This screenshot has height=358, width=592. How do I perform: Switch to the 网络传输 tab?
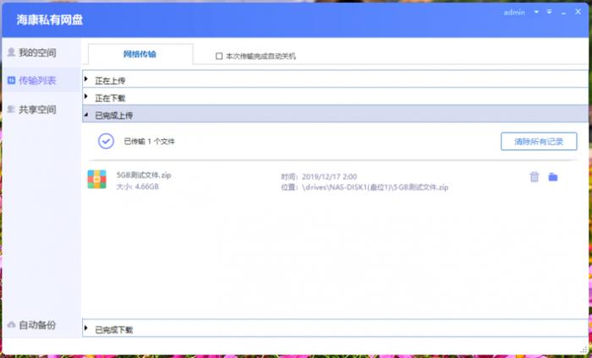(140, 54)
